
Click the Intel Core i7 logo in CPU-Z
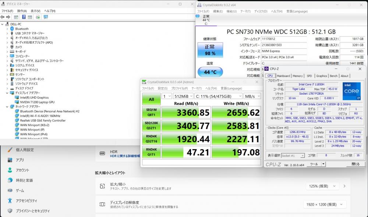pos(351,91)
